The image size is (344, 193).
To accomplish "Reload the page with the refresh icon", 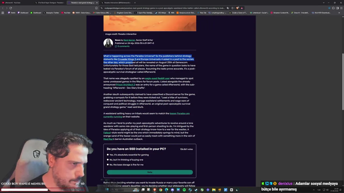I will (x=11, y=8).
